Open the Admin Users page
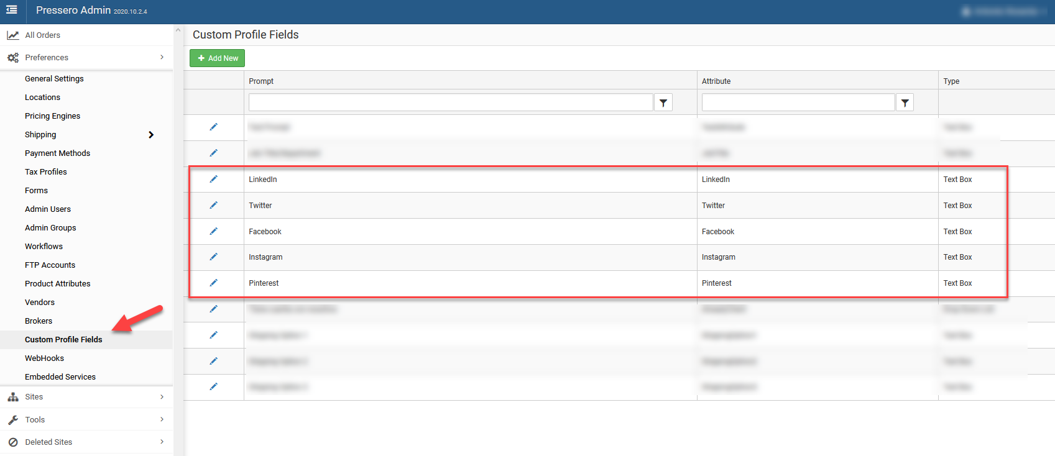Image resolution: width=1055 pixels, height=456 pixels. [x=48, y=209]
